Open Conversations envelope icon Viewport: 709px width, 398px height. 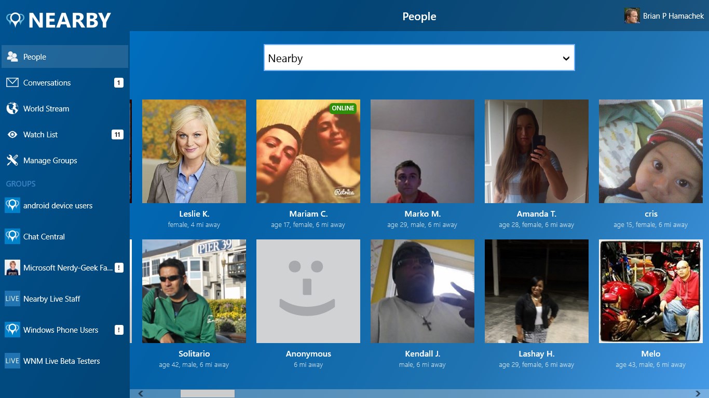[x=12, y=83]
